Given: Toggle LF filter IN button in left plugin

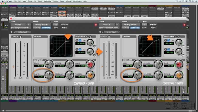Looking at the screenshot, I should coord(94,55).
